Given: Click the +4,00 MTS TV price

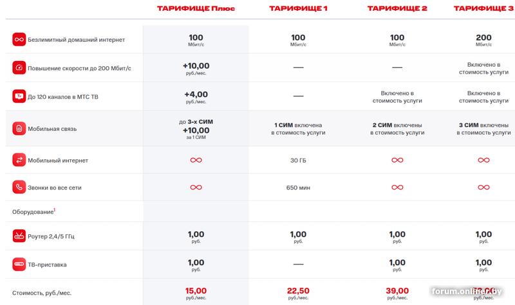Looking at the screenshot, I should pos(196,94).
